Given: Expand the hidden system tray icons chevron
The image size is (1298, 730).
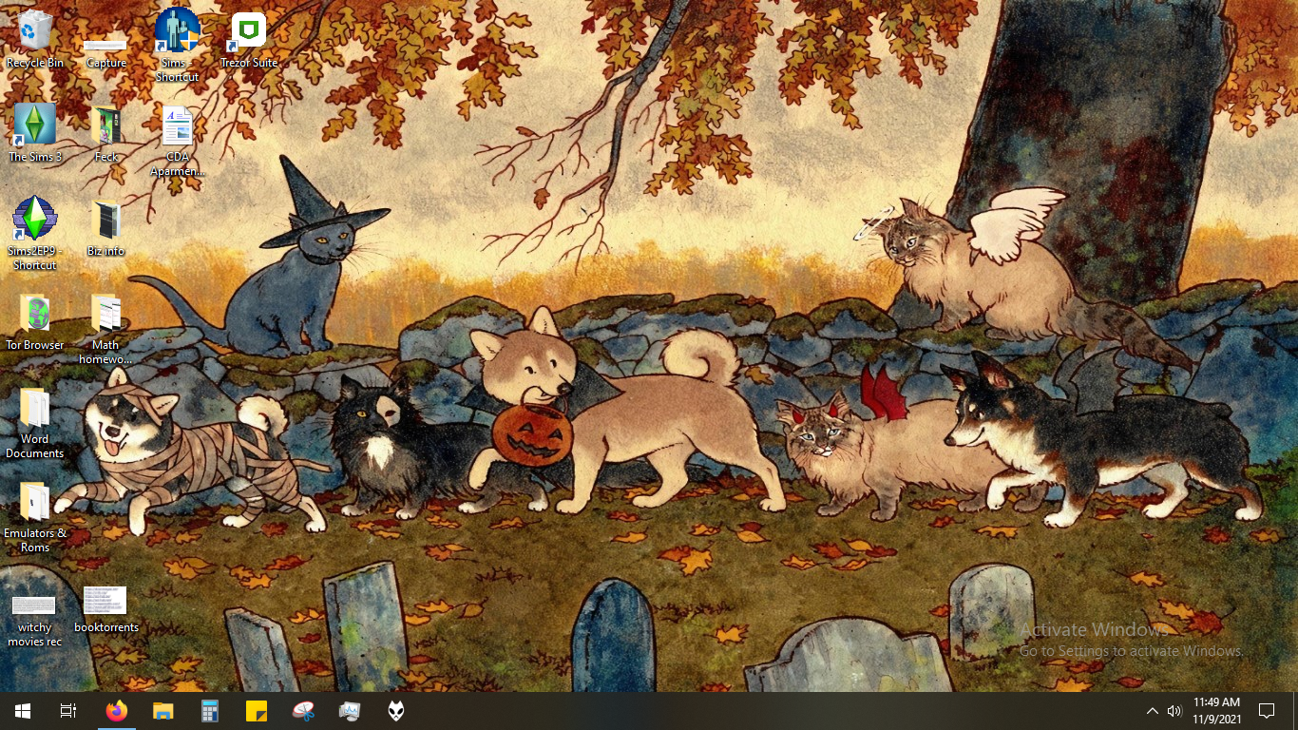Looking at the screenshot, I should pos(1152,711).
